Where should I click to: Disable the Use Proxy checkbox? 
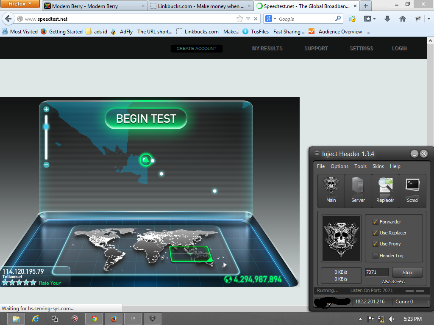pos(376,244)
